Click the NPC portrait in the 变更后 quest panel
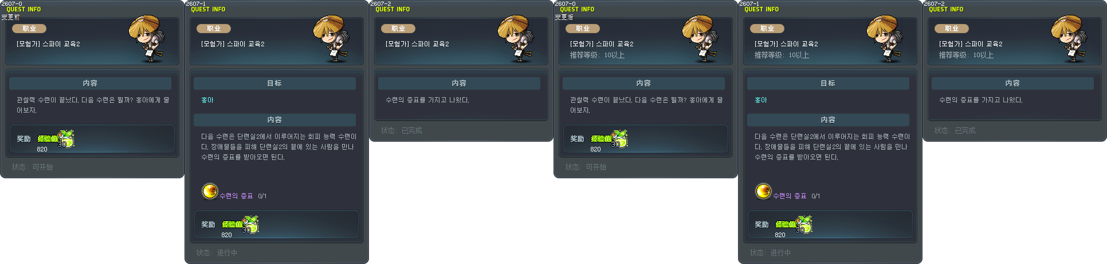Image resolution: width=1107 pixels, height=264 pixels. 701,38
